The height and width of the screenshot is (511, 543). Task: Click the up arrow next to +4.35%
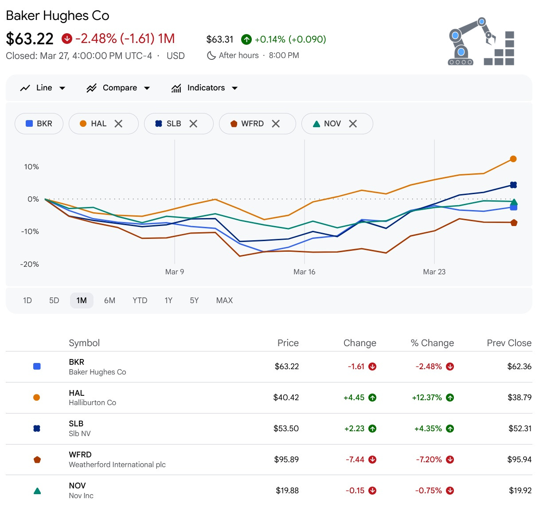(x=450, y=429)
